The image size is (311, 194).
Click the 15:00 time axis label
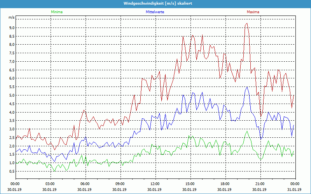[x=190, y=184]
